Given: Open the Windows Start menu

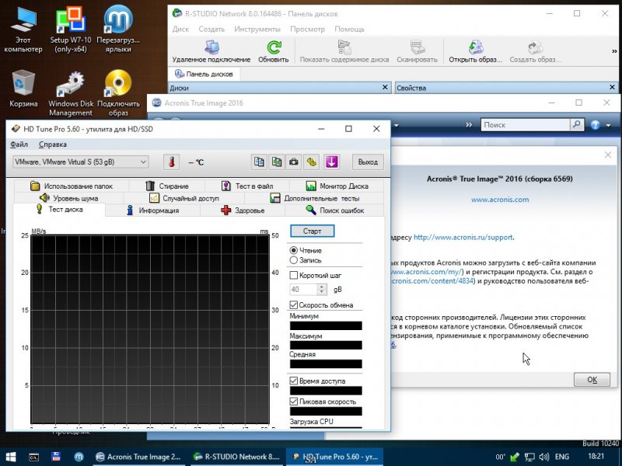Looking at the screenshot, I should coord(11,457).
